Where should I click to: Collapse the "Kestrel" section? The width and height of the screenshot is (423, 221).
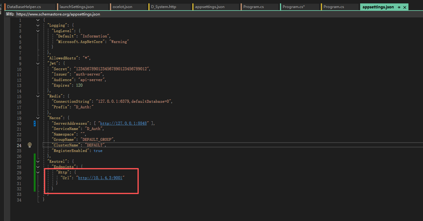[38, 162]
